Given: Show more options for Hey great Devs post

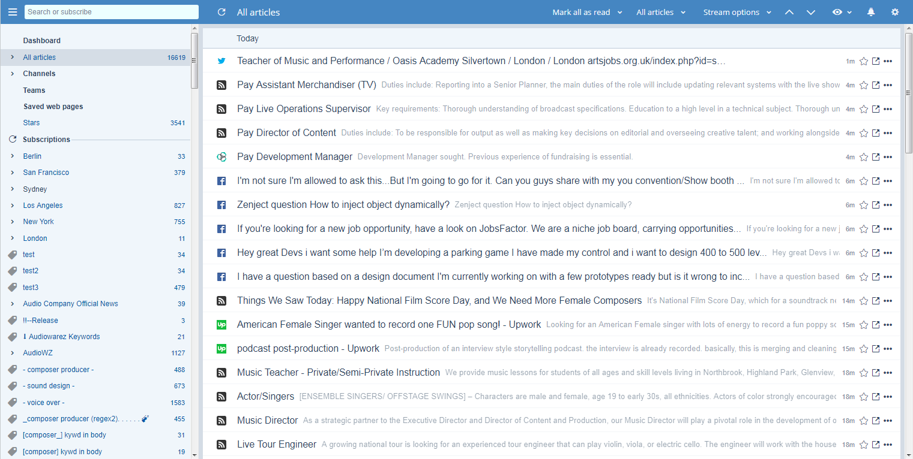Looking at the screenshot, I should click(x=888, y=253).
